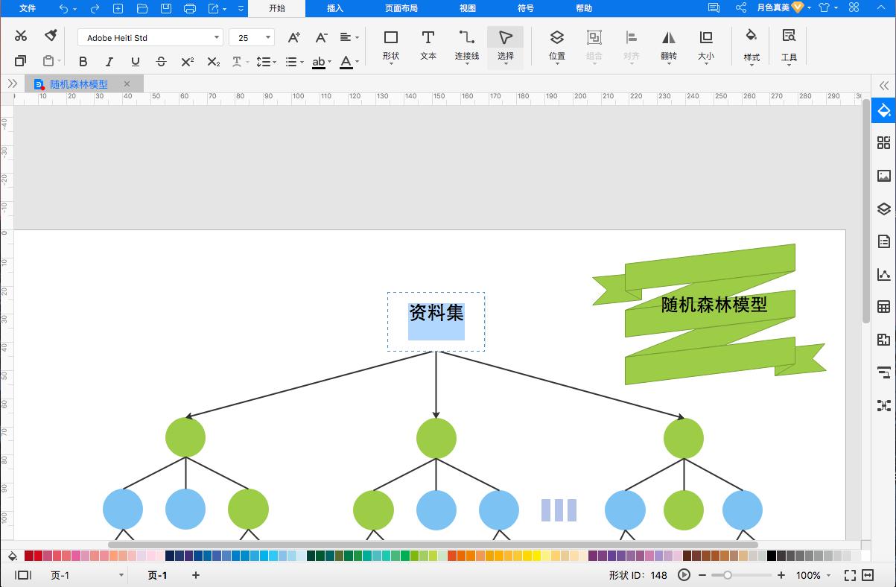Screen dimensions: 896x587
Task: Open the layers panel in right sidebar
Action: (883, 208)
